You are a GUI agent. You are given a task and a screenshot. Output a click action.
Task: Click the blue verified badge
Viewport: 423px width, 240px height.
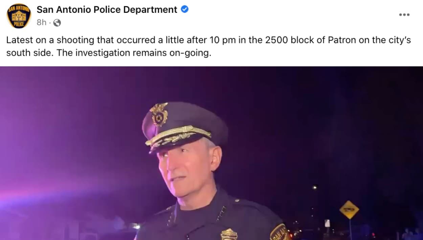pos(184,9)
